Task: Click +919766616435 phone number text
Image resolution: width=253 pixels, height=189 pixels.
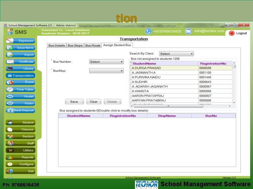Action: (167, 31)
